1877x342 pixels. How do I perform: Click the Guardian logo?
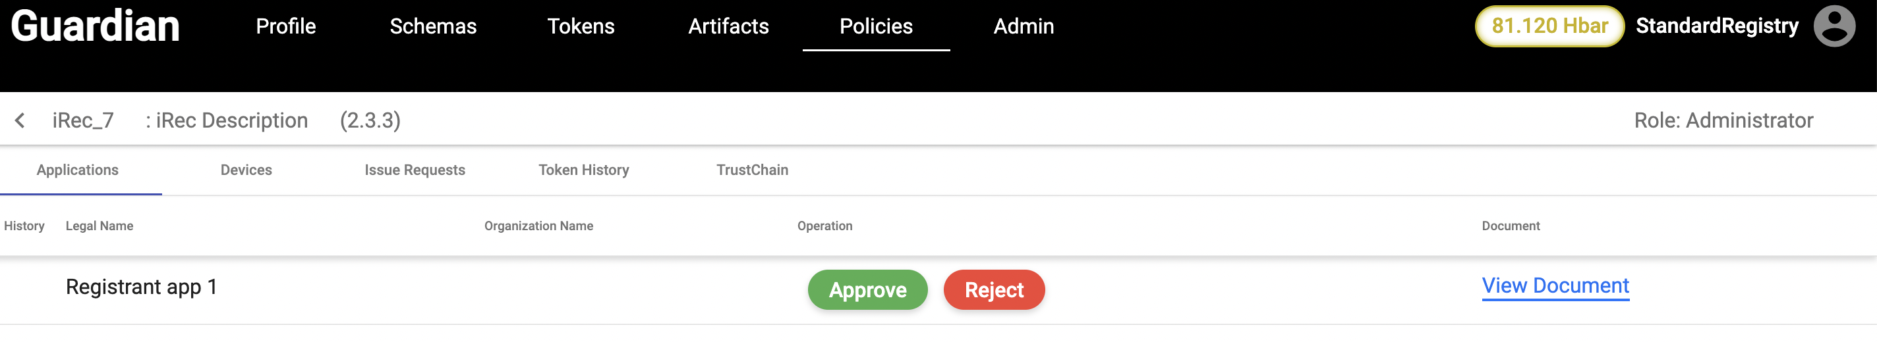click(x=95, y=26)
